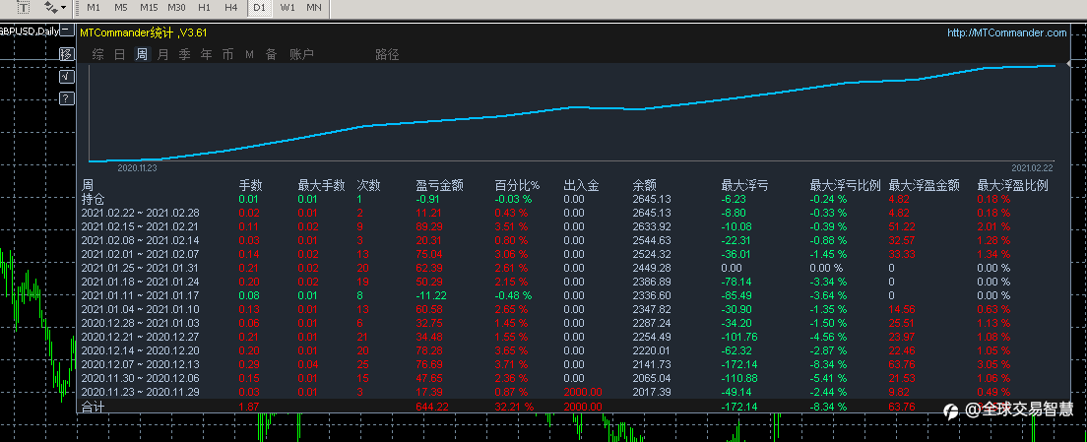Switch chart to M30 timeframe
The width and height of the screenshot is (1087, 442).
point(176,8)
